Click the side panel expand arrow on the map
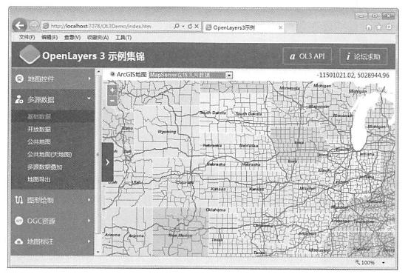Screen dimensions: 408x277 point(108,162)
